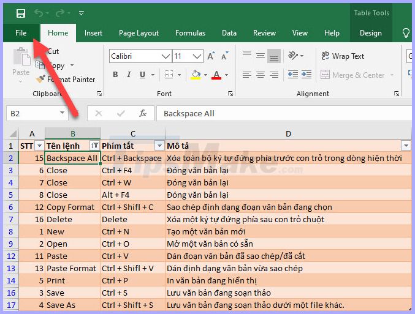The width and height of the screenshot is (415, 314).
Task: Switch to the Review tab
Action: (264, 33)
